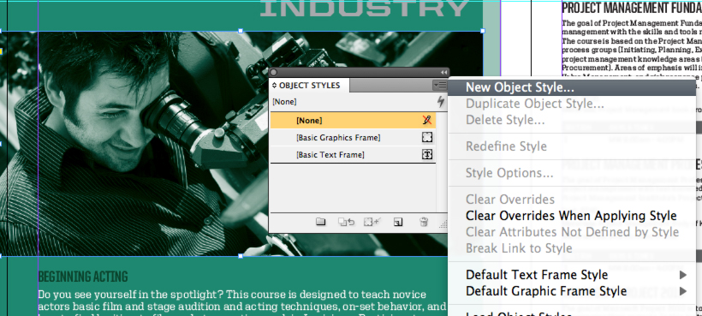The width and height of the screenshot is (702, 316).
Task: Select the [Basic Graphics Frame] style
Action: point(353,138)
